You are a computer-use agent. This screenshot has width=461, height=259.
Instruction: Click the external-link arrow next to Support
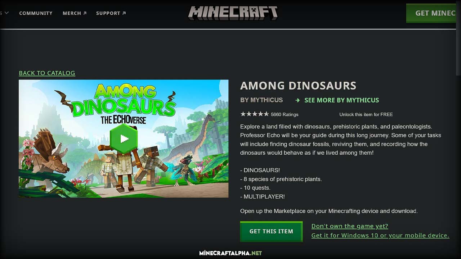(124, 13)
